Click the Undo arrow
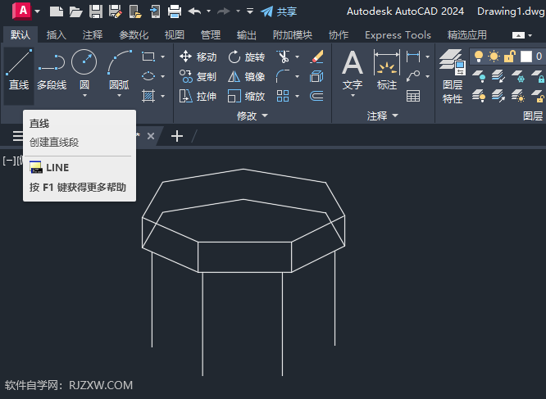This screenshot has width=546, height=399. pyautogui.click(x=194, y=11)
